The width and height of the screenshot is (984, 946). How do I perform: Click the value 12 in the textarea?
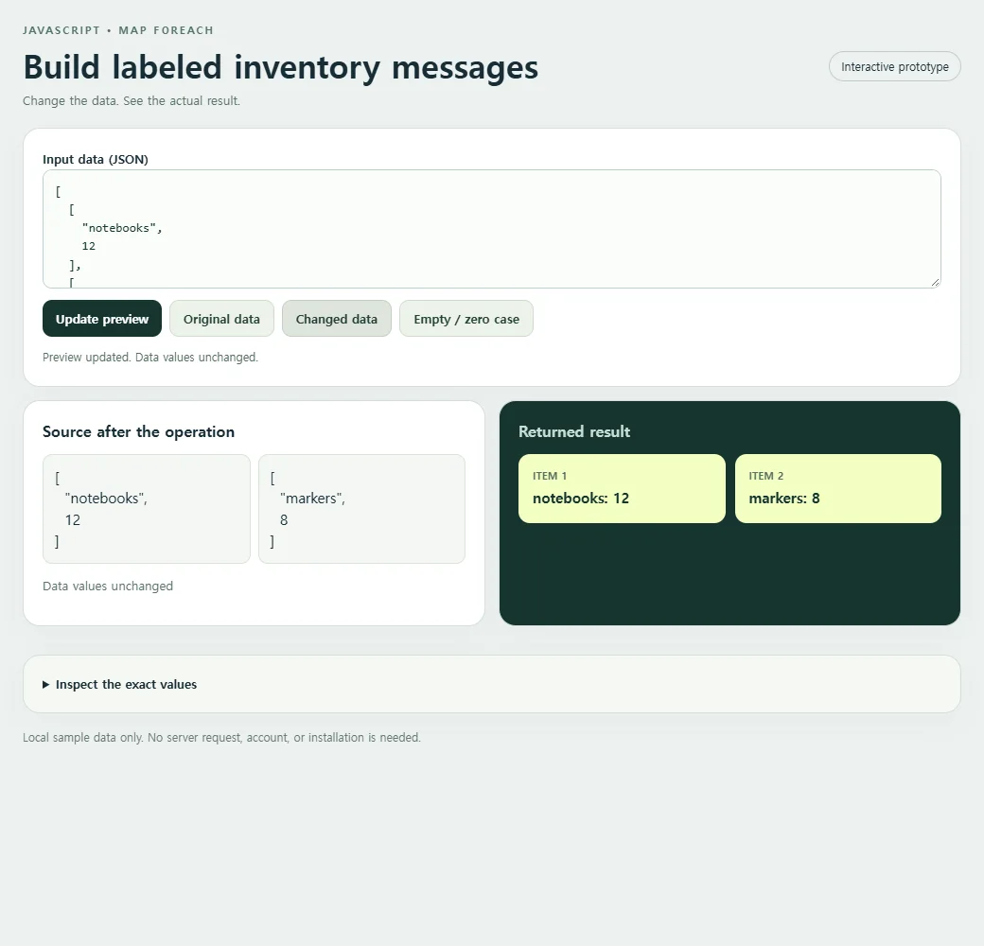tap(89, 247)
